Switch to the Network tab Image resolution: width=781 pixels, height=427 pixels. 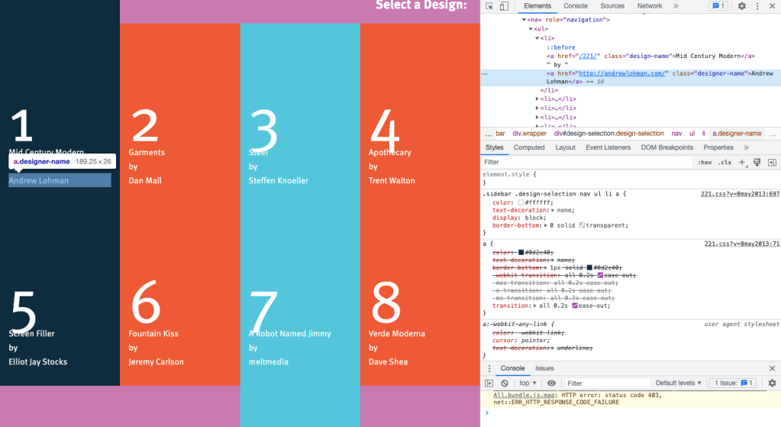650,6
